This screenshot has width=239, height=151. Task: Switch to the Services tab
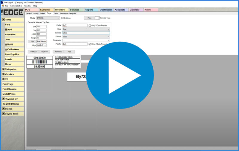76,10
